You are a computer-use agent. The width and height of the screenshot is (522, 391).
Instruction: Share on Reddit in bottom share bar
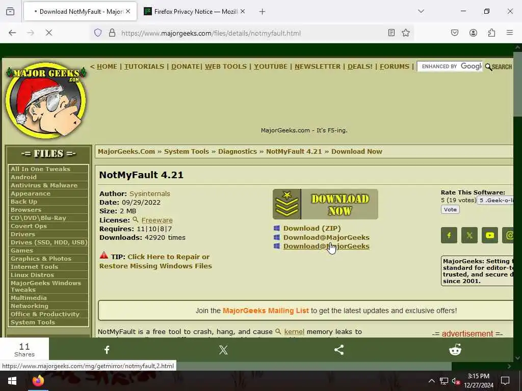pyautogui.click(x=455, y=350)
